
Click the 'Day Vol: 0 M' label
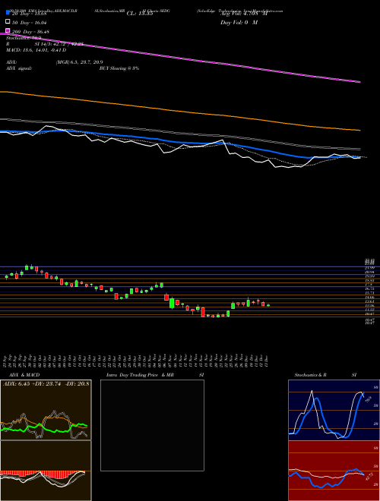pos(239,23)
